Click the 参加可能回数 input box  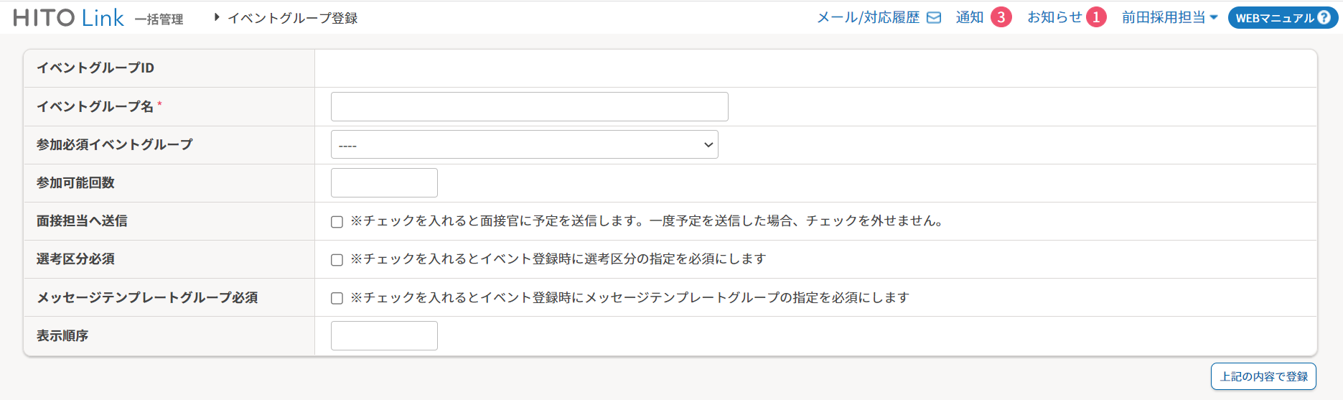[384, 183]
